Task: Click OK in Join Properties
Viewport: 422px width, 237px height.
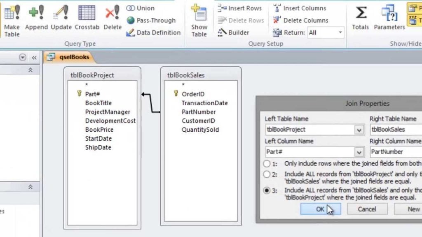Action: 320,209
